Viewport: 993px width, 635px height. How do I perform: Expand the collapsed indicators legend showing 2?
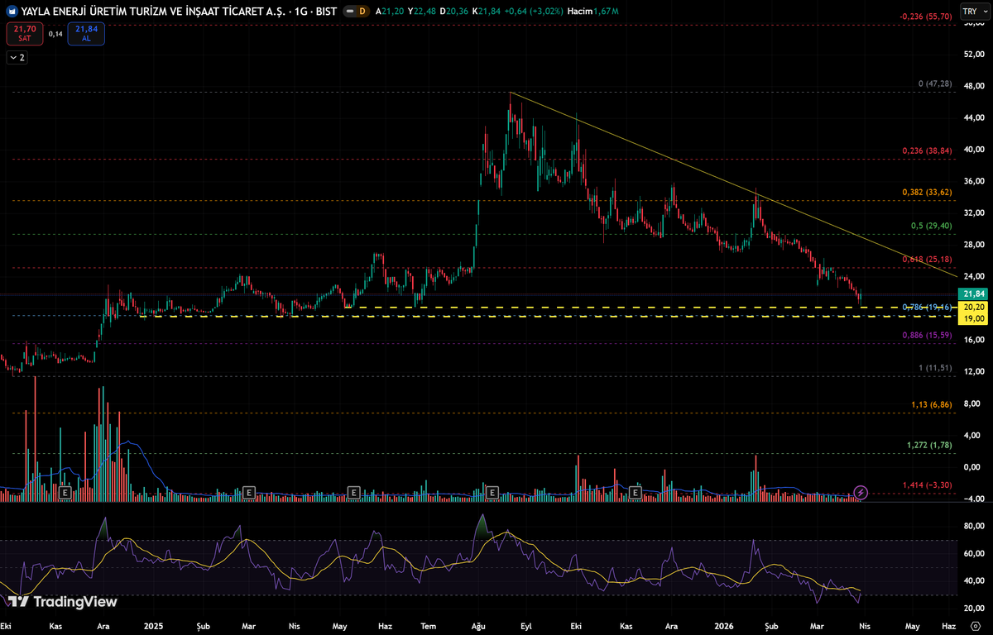pos(17,58)
